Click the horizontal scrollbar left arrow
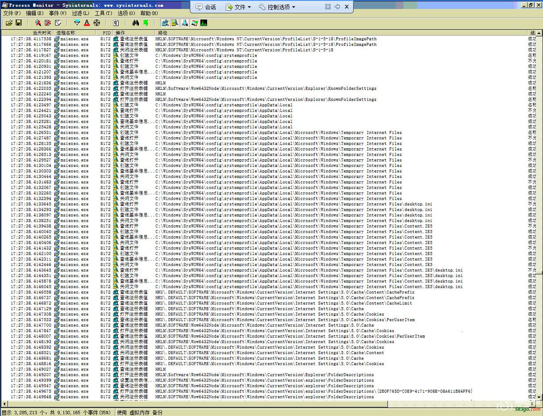 tap(4, 404)
